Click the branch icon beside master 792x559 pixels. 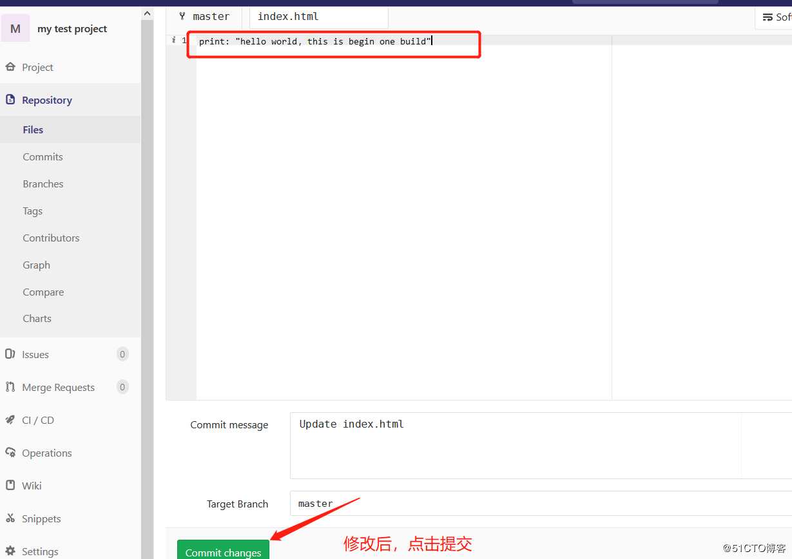pos(182,16)
